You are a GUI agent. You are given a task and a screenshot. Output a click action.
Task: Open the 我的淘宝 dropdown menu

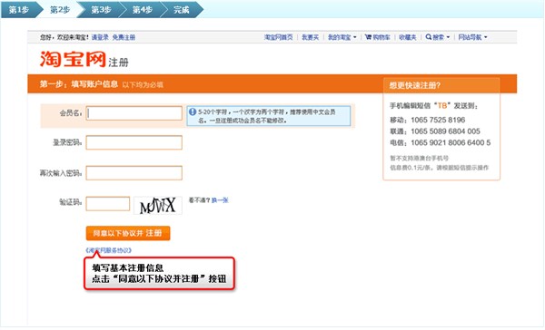342,37
